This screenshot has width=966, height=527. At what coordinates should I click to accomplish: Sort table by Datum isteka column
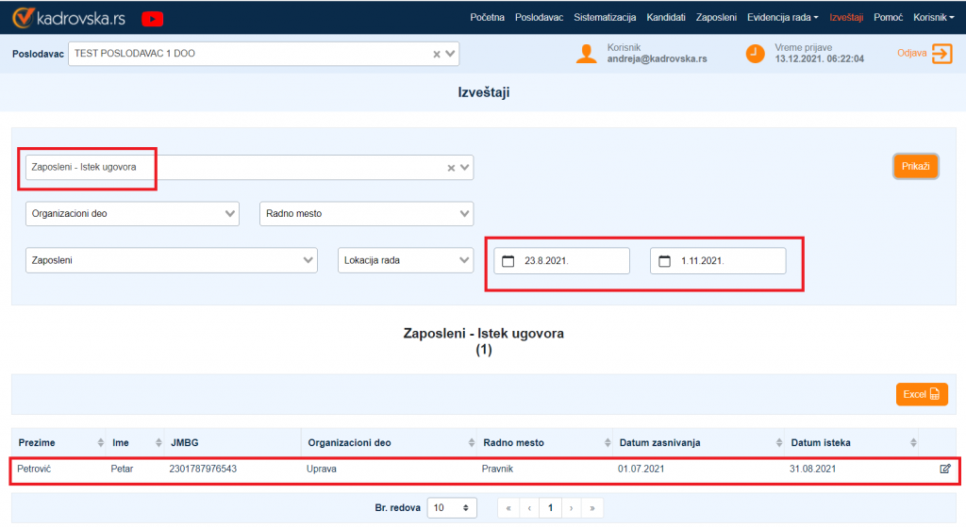[912, 443]
